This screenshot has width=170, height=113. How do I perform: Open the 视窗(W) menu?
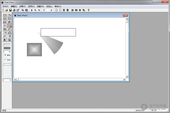(x=41, y=7)
